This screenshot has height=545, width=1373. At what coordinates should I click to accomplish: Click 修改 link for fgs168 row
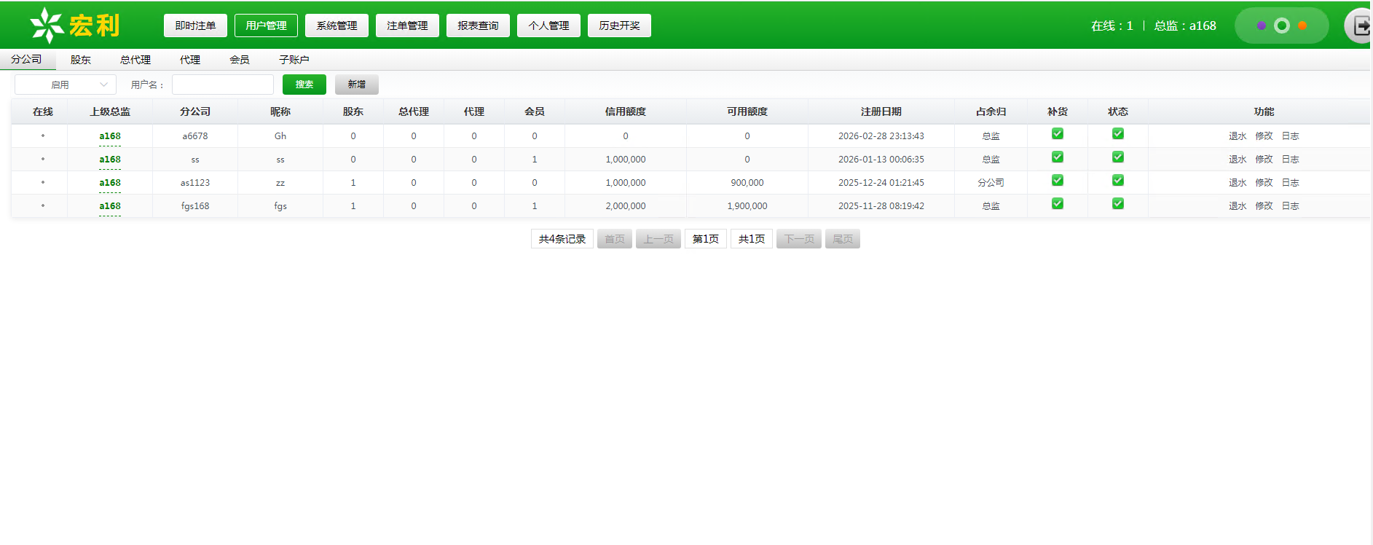click(x=1264, y=206)
